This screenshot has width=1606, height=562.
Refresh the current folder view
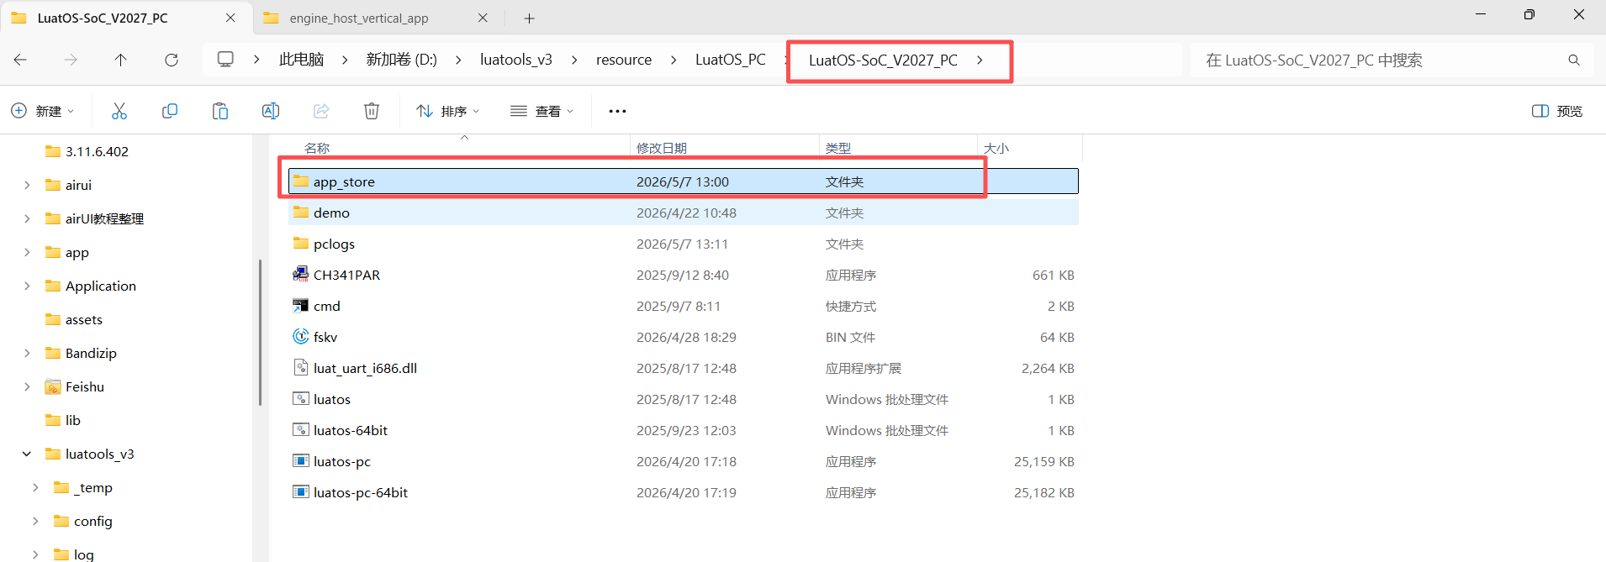pos(172,60)
